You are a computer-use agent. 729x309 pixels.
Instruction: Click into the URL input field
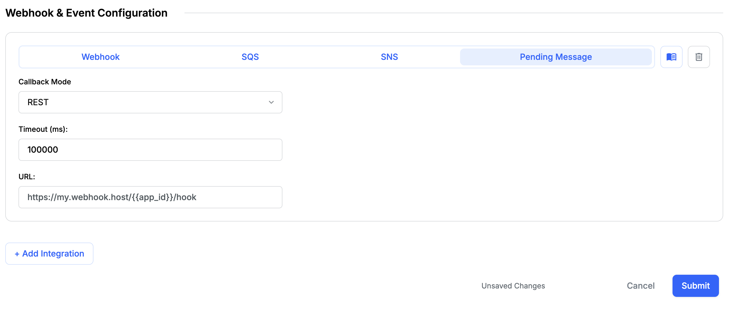pyautogui.click(x=150, y=197)
